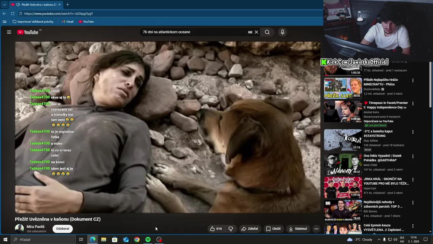Click the magnifier search button
Screen dimensions: 433x244
pos(267,32)
